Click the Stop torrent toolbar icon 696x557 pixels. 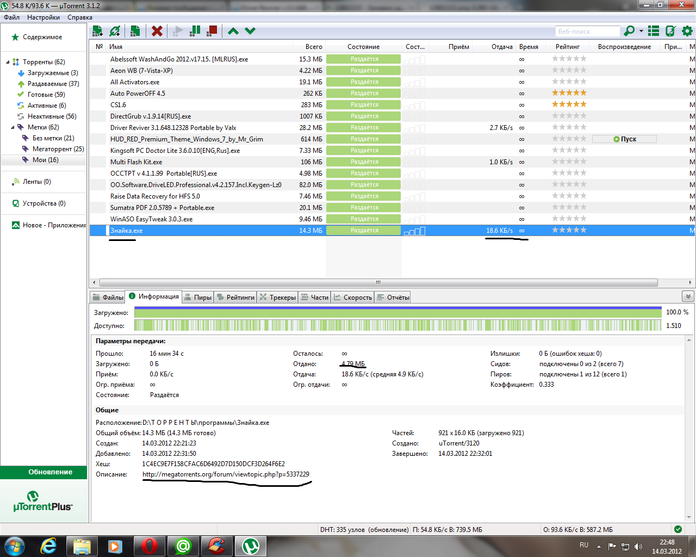tap(212, 31)
